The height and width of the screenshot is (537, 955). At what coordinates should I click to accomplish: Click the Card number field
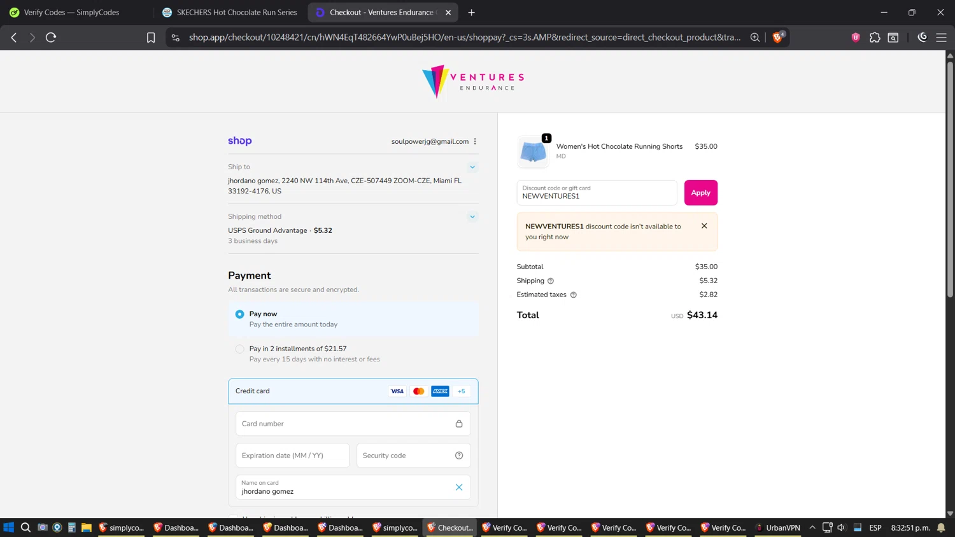coord(353,424)
